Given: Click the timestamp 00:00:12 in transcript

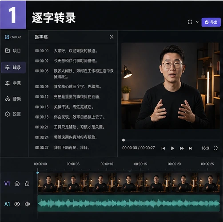Looking at the screenshot, I should [42, 97].
